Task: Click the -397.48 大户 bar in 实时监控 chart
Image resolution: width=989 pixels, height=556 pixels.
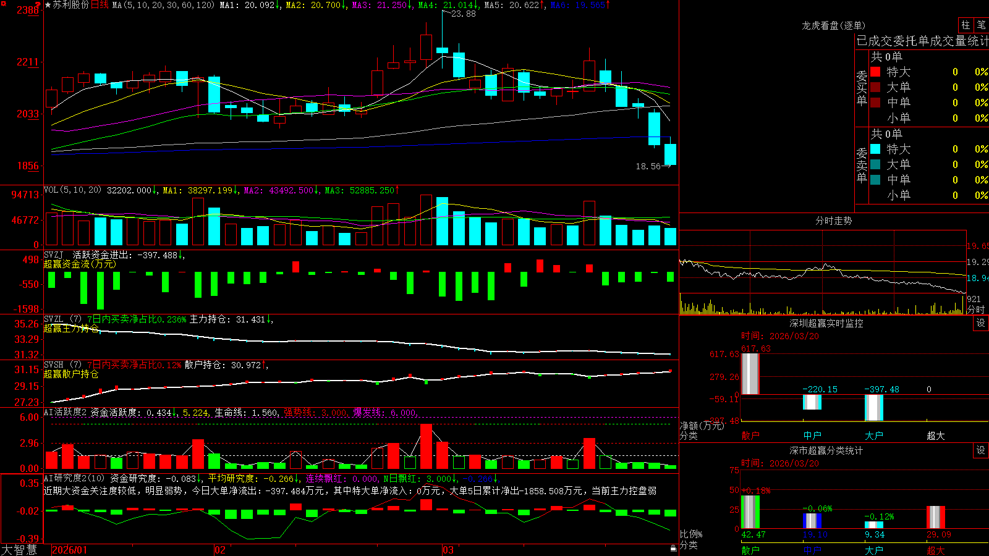Action: coord(874,408)
